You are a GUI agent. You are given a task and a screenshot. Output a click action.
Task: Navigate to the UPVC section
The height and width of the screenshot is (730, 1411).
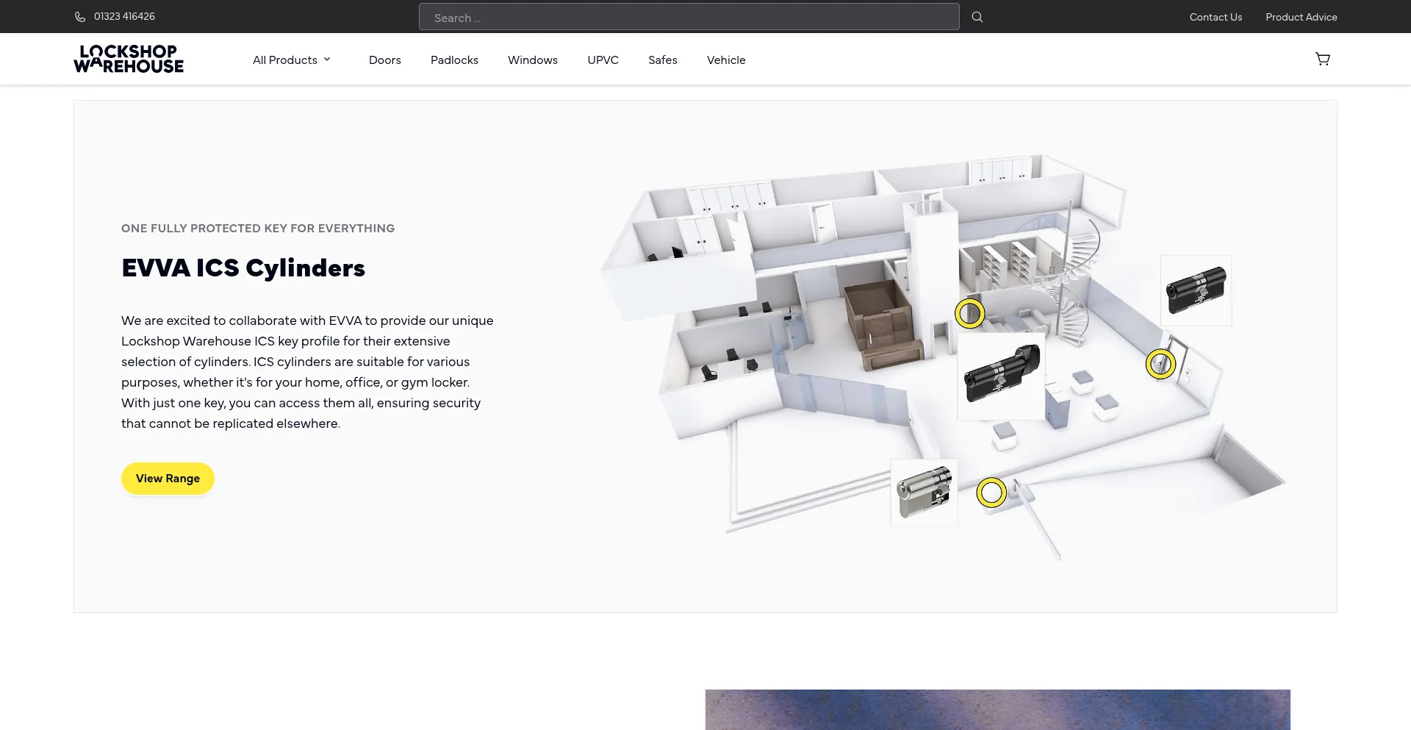603,60
